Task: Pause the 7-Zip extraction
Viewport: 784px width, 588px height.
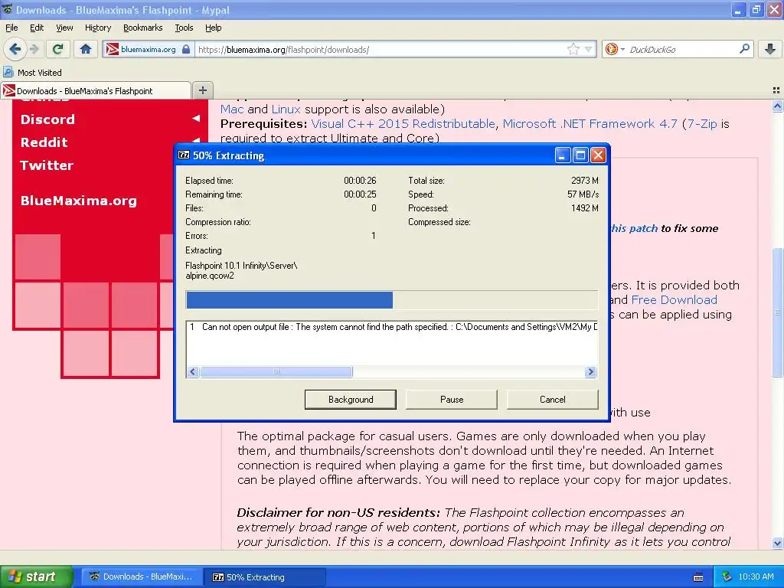Action: 452,400
